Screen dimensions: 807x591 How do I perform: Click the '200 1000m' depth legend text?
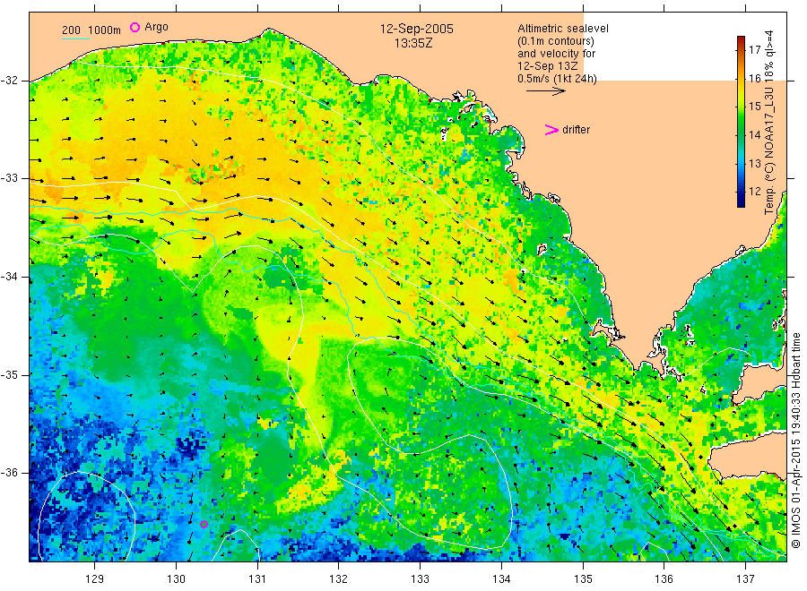click(x=91, y=30)
